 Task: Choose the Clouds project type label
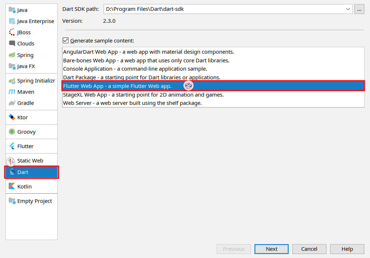[26, 44]
